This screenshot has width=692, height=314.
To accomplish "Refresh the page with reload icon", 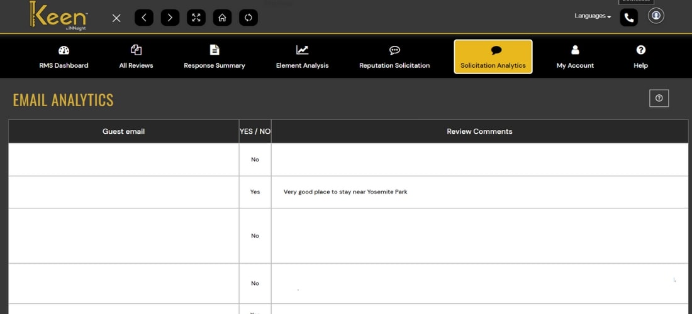I will [x=248, y=18].
